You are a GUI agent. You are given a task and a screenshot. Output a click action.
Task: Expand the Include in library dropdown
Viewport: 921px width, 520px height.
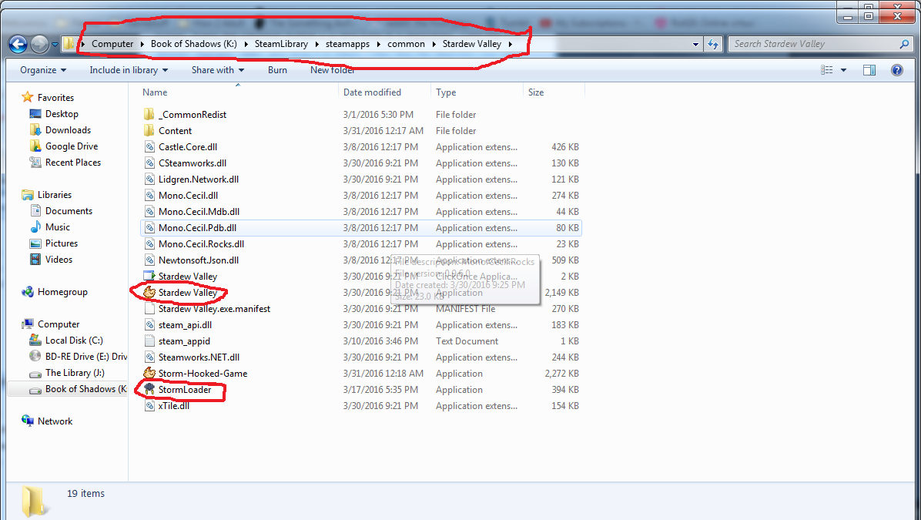[x=129, y=70]
